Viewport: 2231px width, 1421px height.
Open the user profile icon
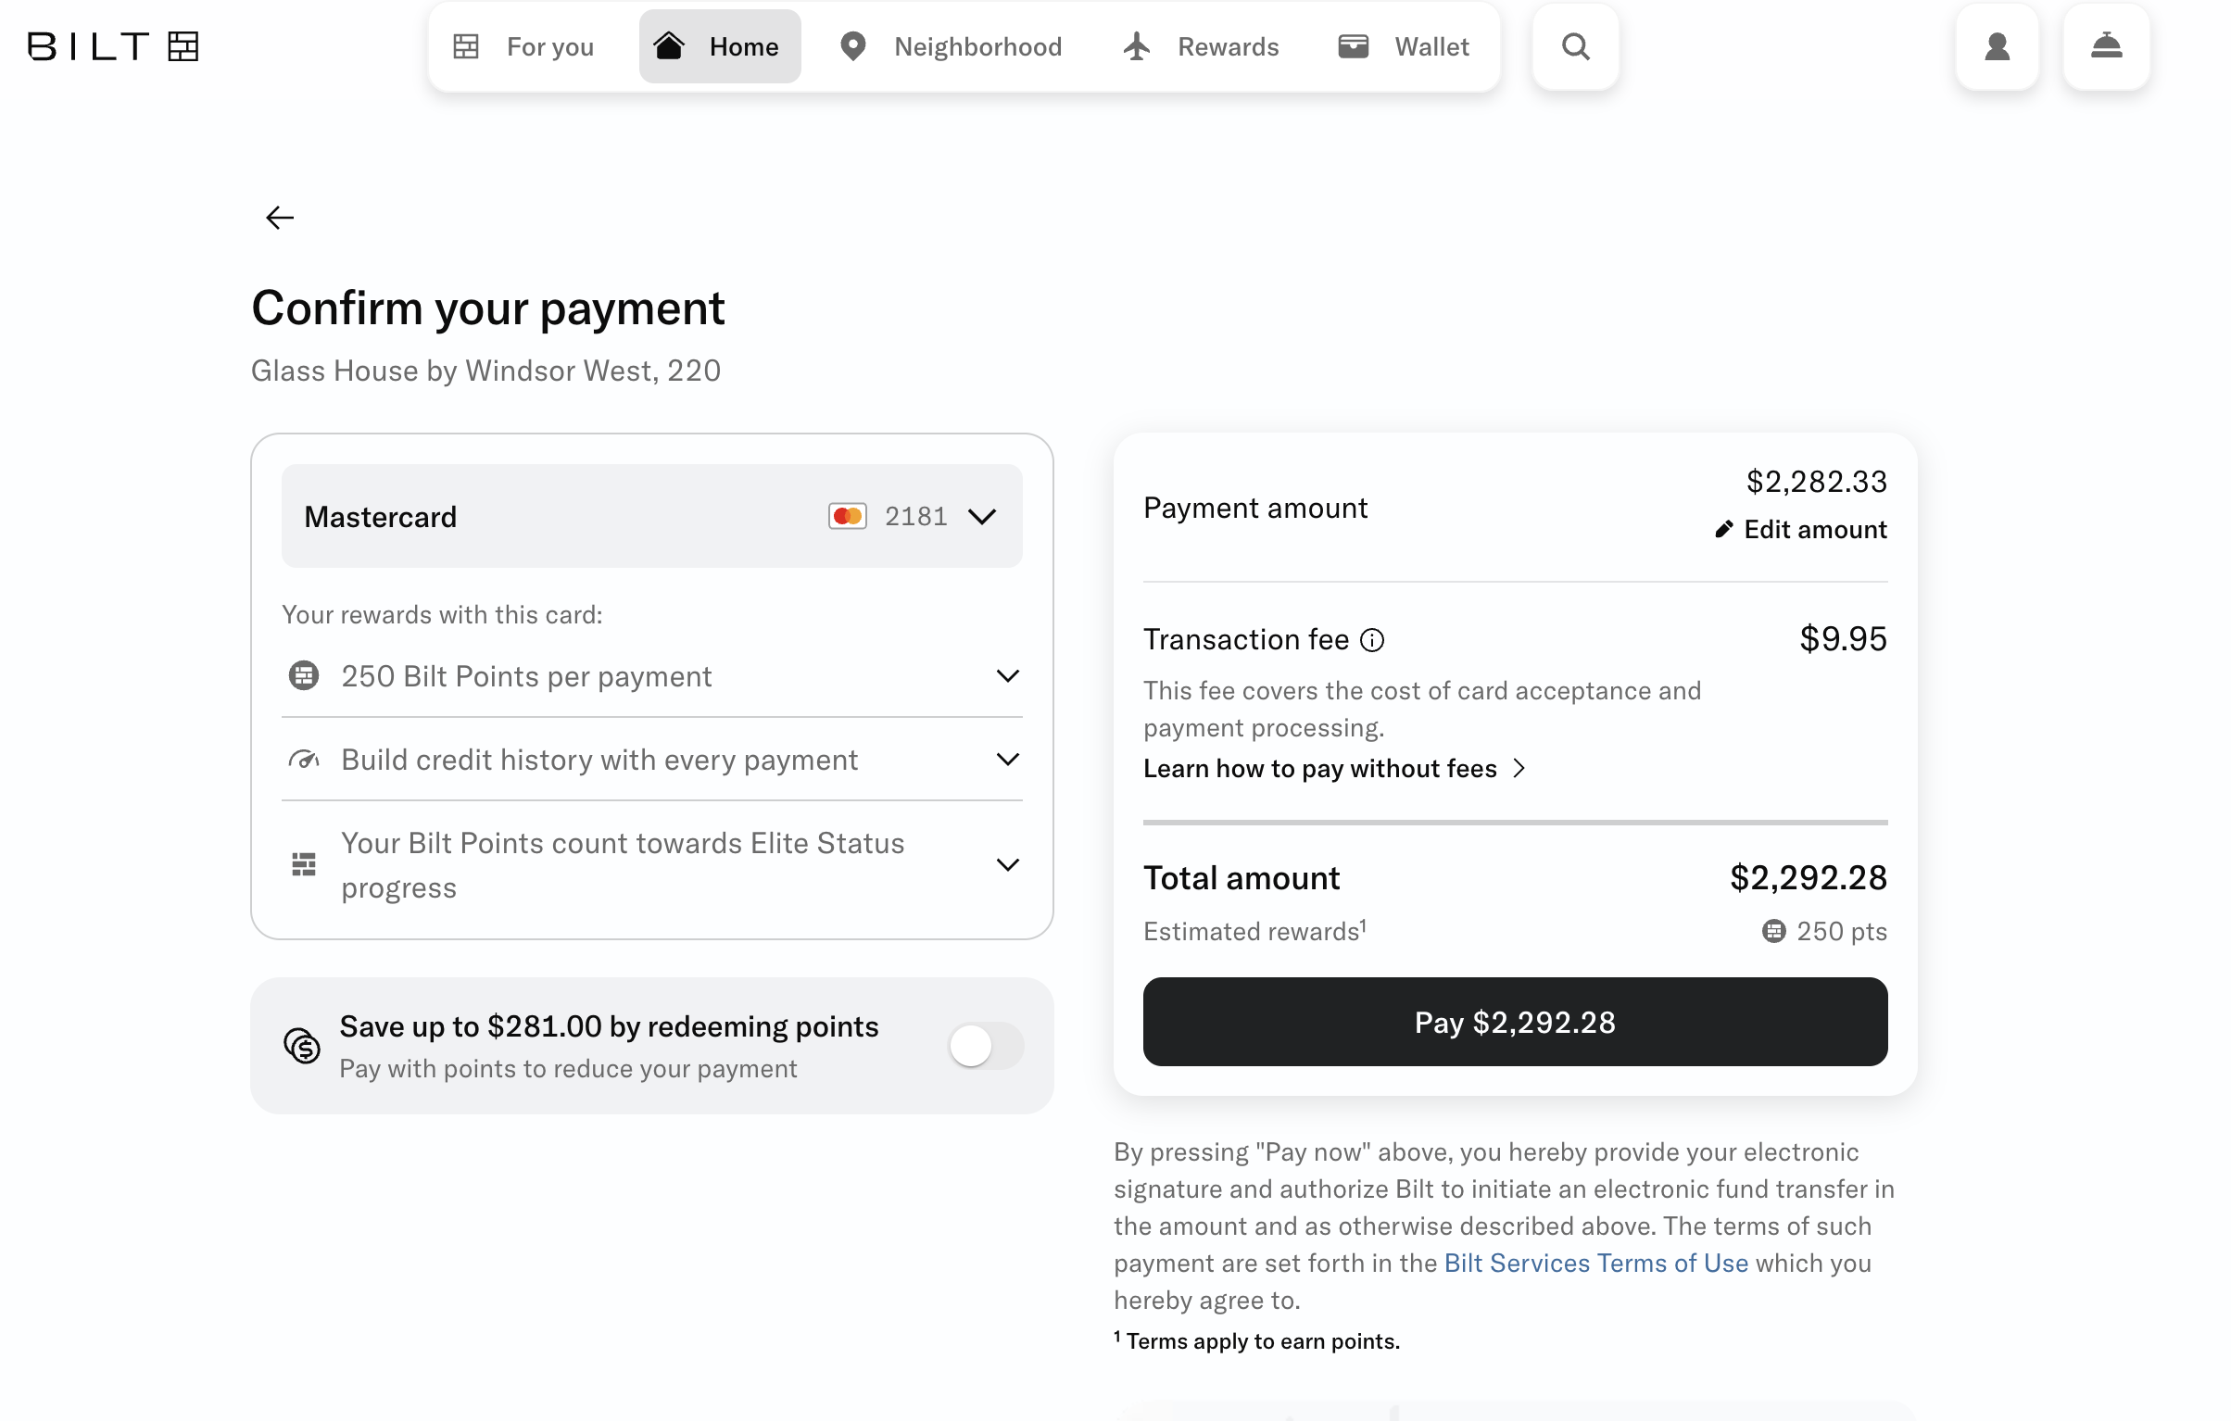1997,46
